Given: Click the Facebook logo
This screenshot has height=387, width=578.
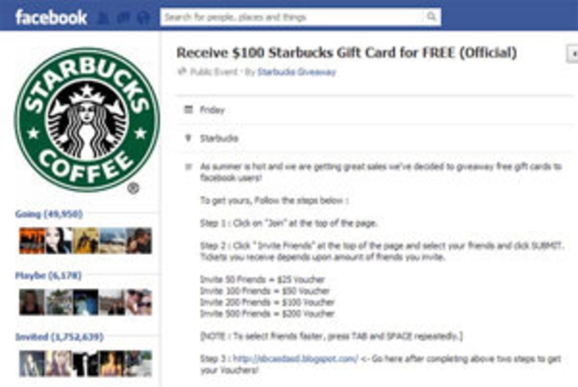Looking at the screenshot, I should tap(51, 18).
